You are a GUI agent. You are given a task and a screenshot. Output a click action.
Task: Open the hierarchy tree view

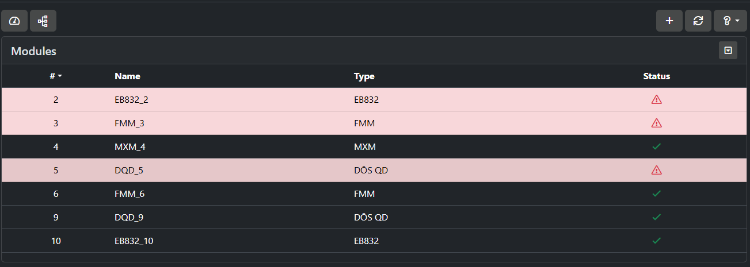coord(43,21)
